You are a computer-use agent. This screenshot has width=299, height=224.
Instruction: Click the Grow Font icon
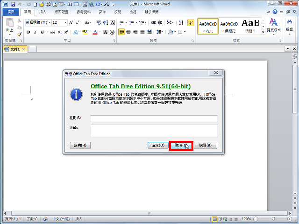pos(71,23)
